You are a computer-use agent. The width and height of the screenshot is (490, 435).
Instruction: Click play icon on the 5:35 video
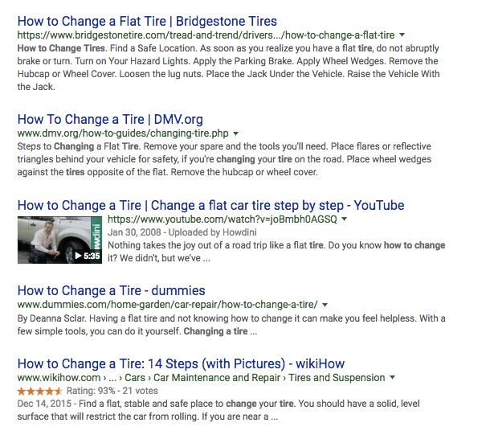pyautogui.click(x=78, y=256)
